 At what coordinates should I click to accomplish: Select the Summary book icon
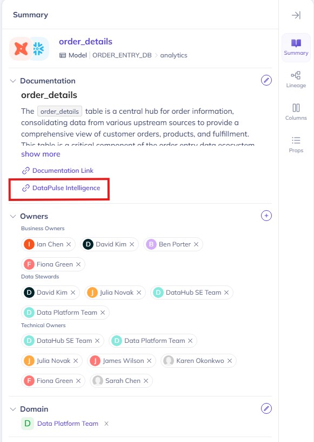coord(296,43)
